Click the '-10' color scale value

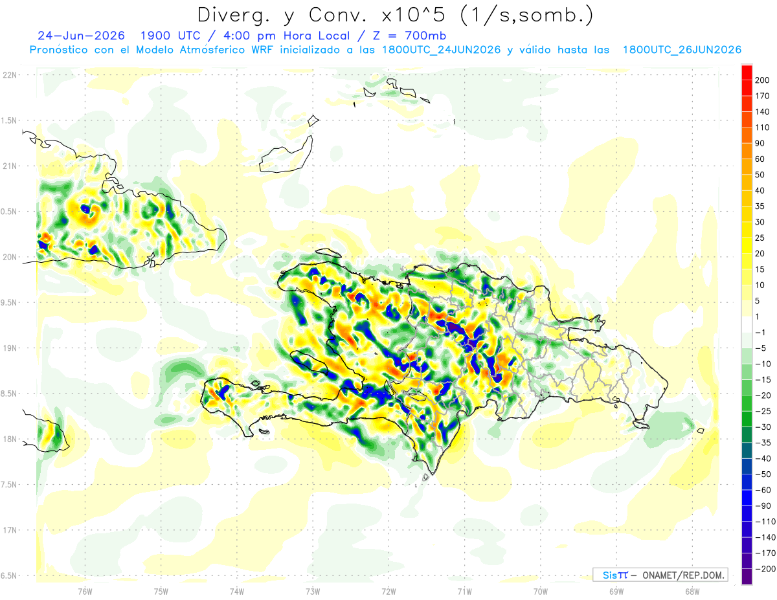coord(764,364)
